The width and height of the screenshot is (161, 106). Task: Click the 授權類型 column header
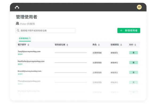[x=115, y=45]
